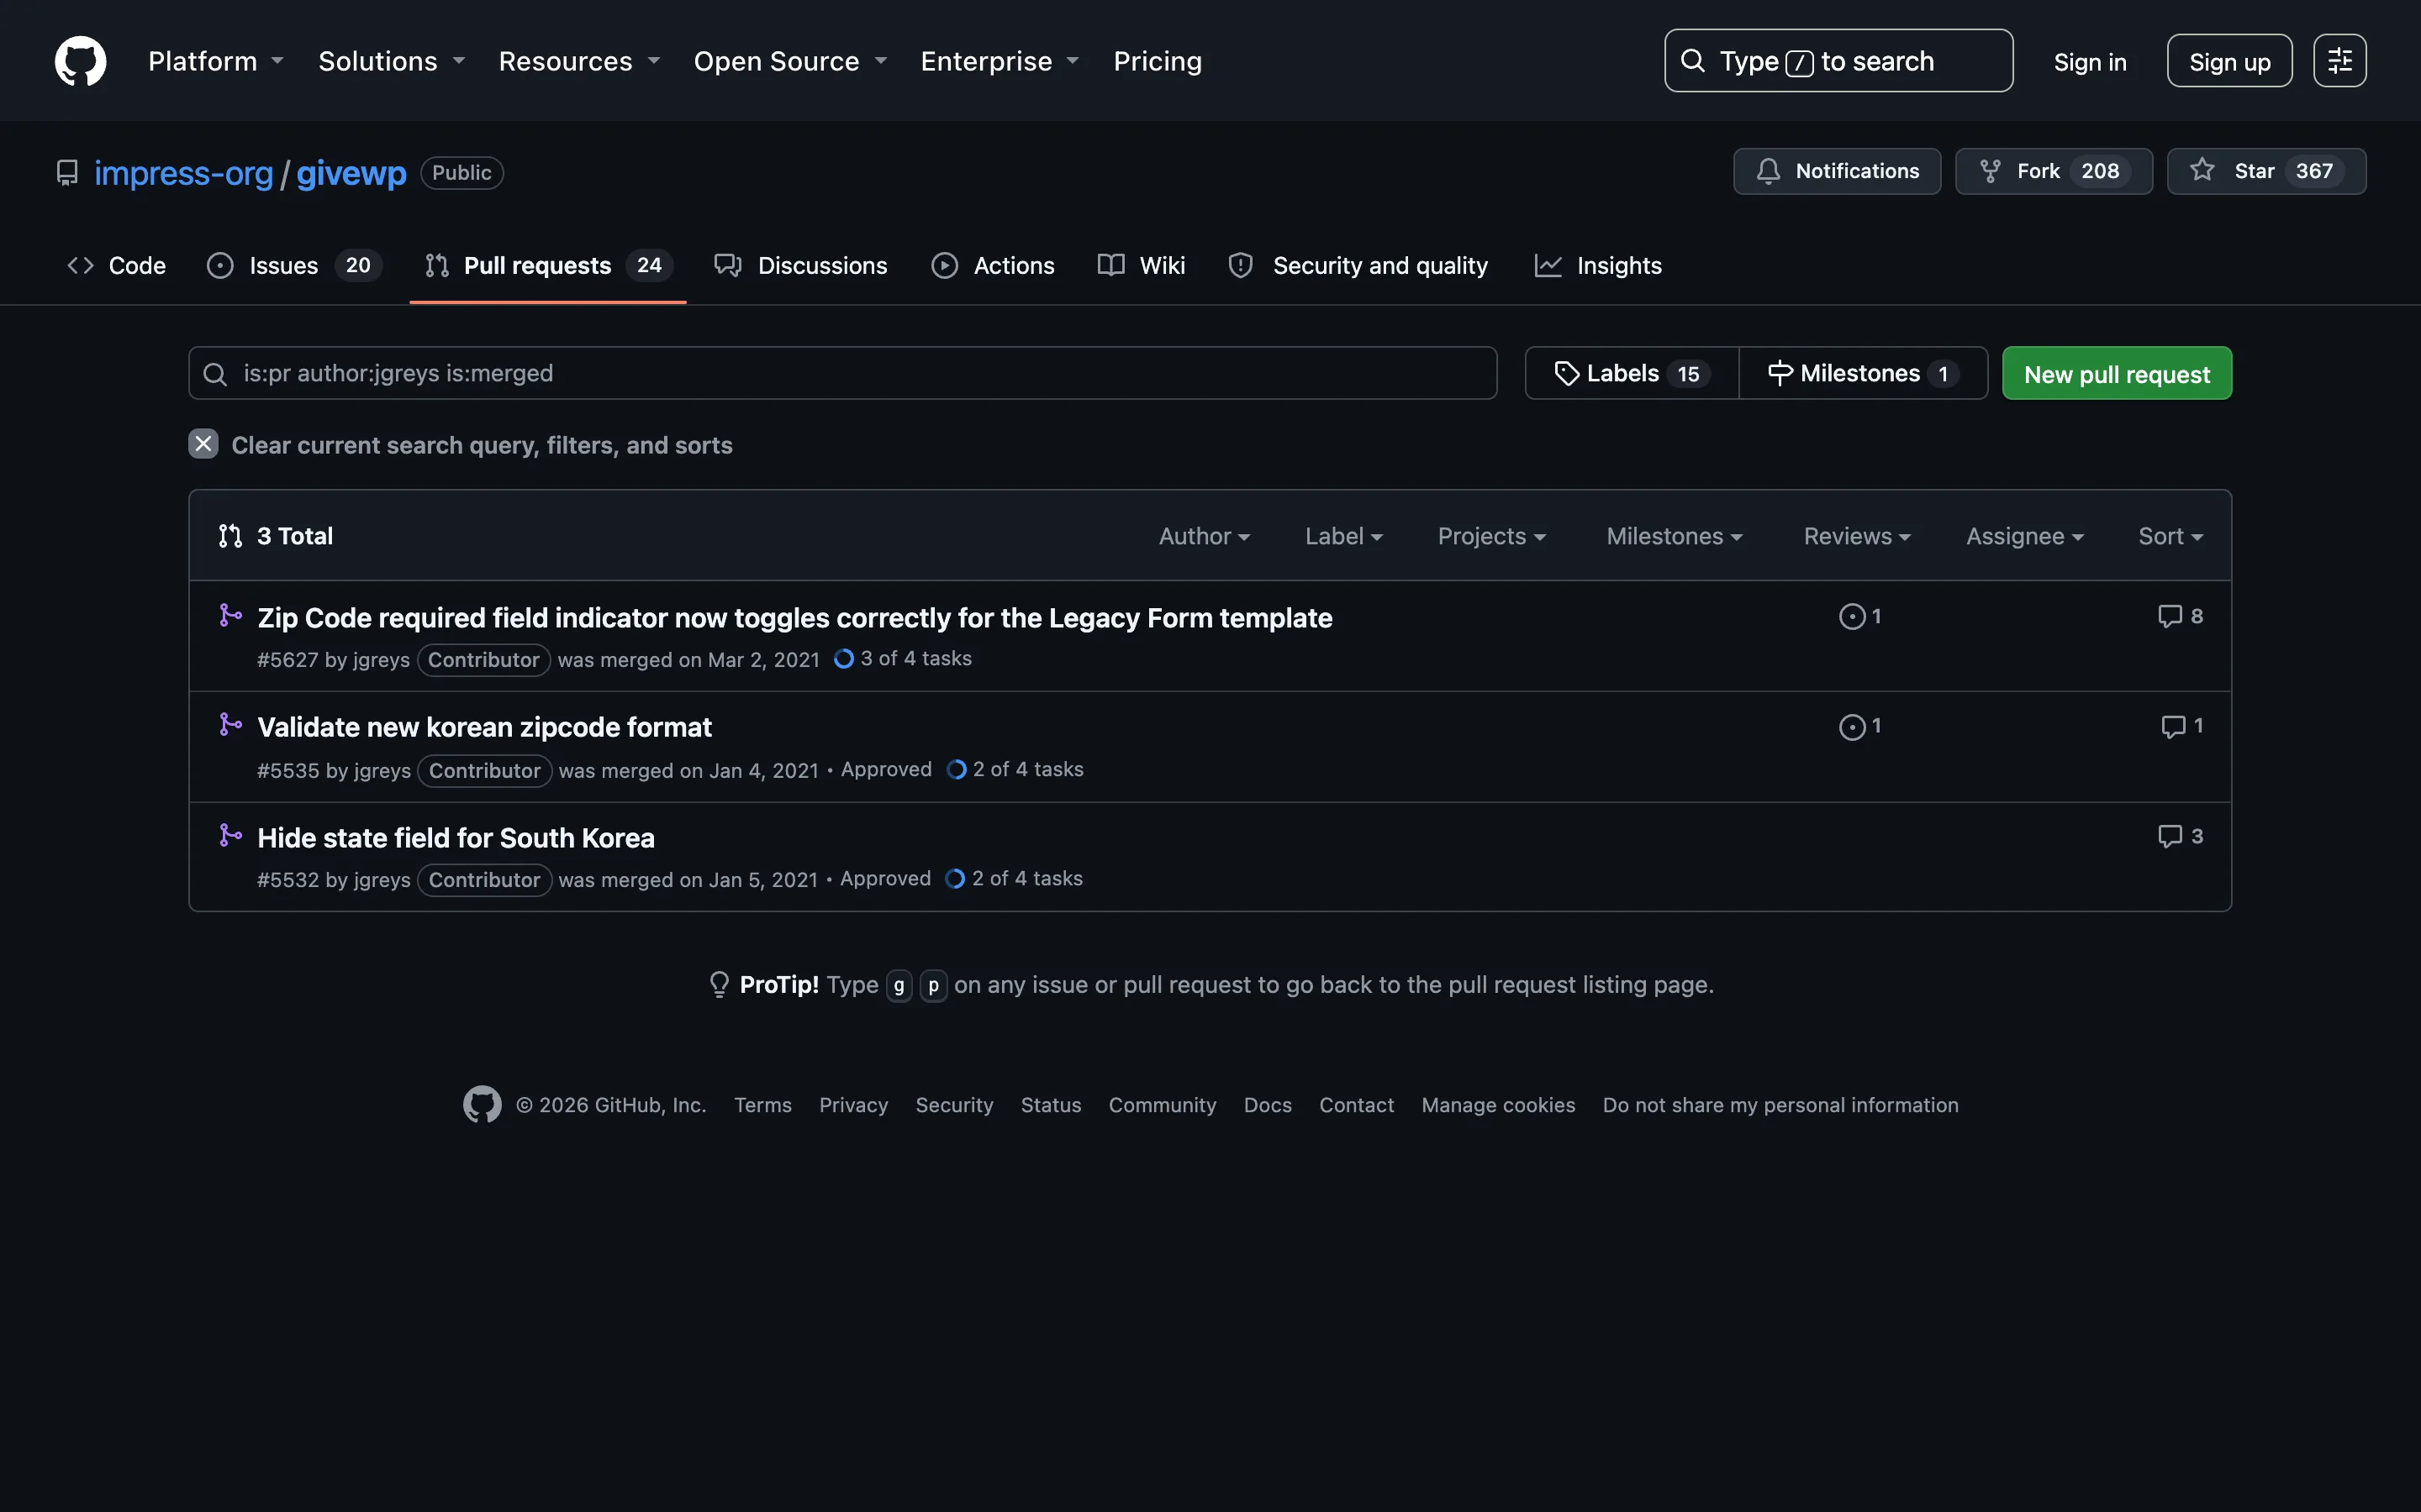The image size is (2421, 1512).
Task: Click the Type / to search box
Action: (1838, 61)
